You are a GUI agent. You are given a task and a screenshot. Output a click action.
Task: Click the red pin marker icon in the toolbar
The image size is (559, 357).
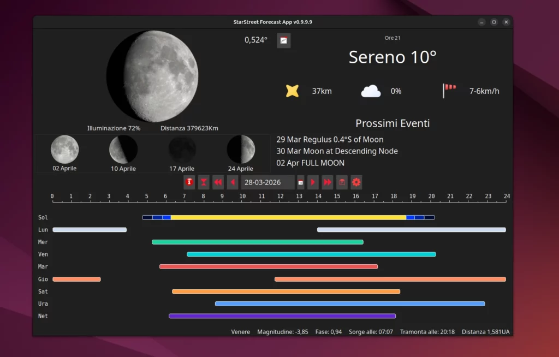pos(189,182)
